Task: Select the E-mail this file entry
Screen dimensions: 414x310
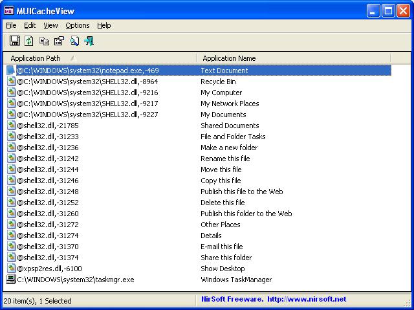Action: point(221,247)
